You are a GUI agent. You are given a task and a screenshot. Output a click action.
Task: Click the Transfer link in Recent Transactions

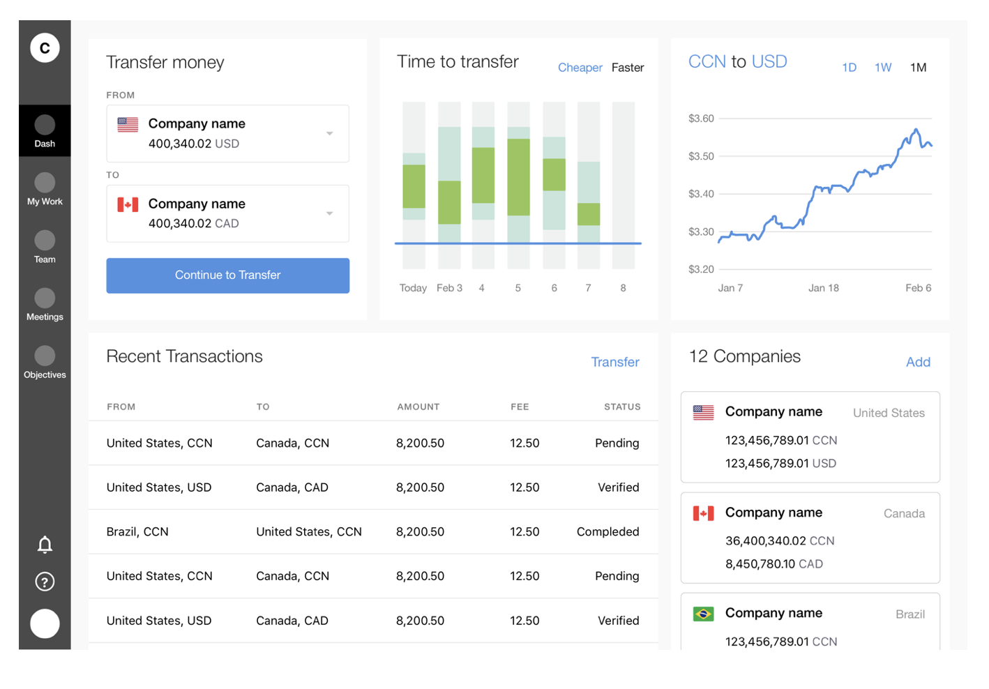tap(615, 362)
